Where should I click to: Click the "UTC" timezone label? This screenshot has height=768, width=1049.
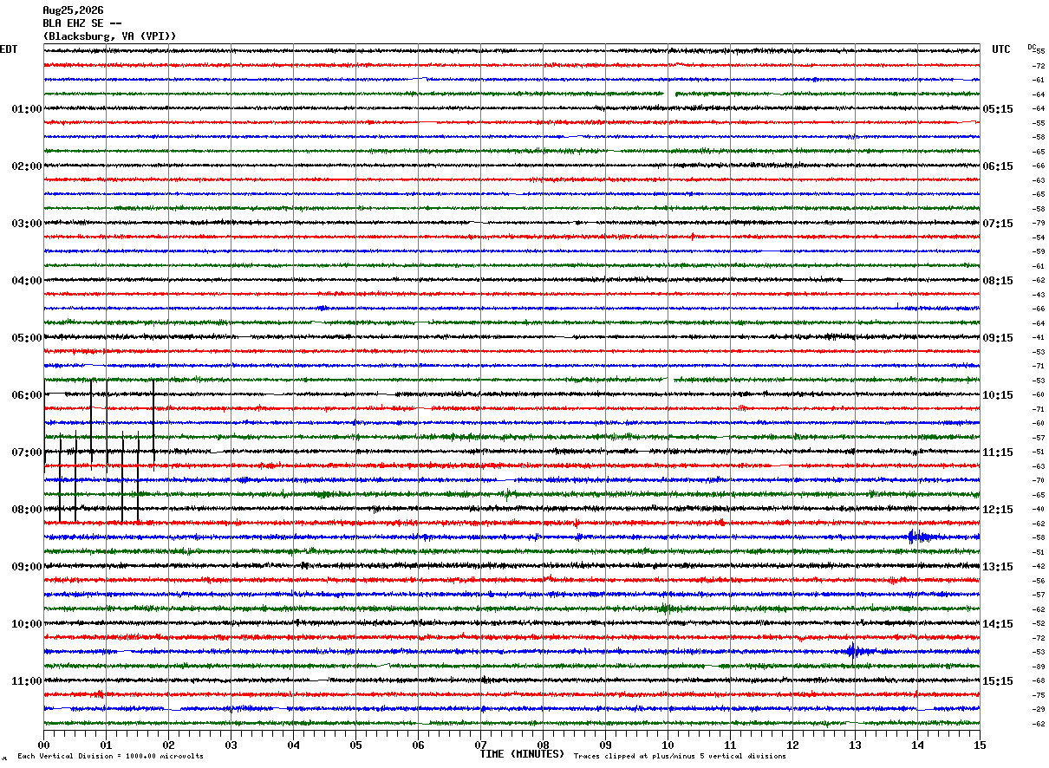point(1001,49)
